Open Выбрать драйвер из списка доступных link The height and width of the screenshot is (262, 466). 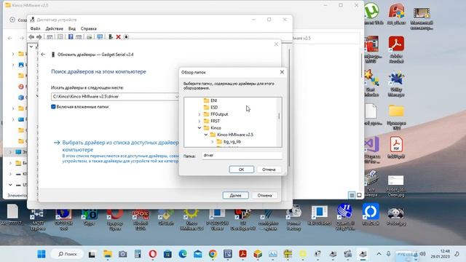point(120,146)
